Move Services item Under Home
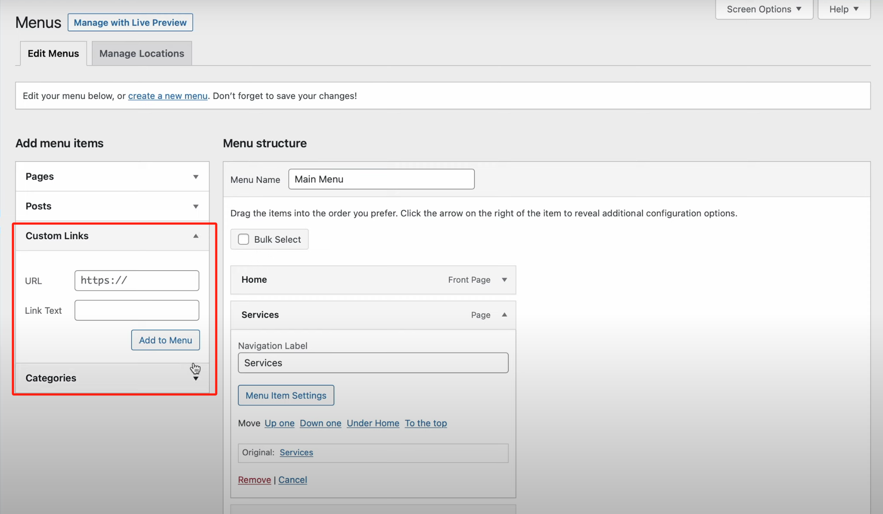 [x=373, y=423]
